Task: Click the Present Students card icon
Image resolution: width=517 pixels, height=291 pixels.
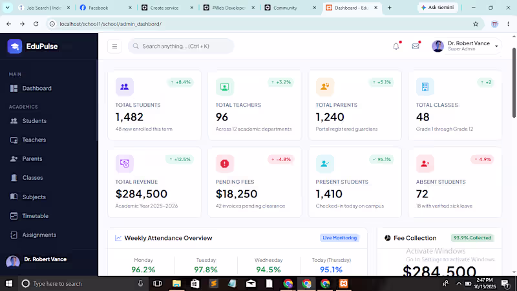Action: [x=325, y=164]
